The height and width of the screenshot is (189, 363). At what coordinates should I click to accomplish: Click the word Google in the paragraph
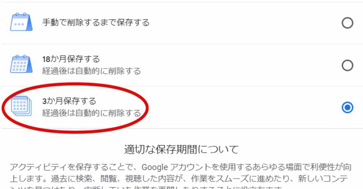tap(155, 167)
